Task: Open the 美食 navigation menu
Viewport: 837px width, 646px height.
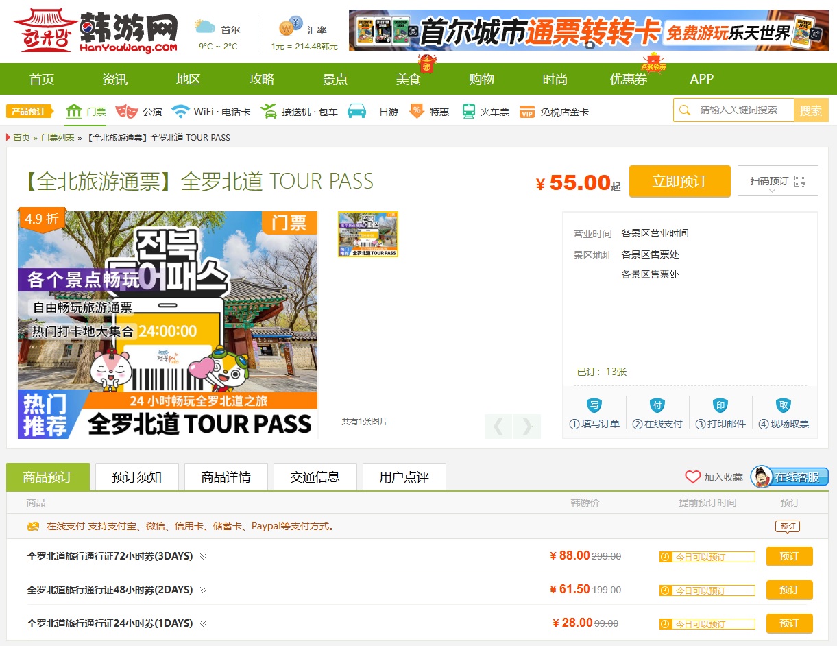Action: click(x=408, y=79)
